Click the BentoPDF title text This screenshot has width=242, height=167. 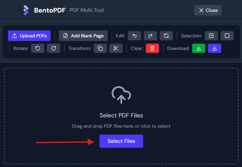tap(50, 10)
